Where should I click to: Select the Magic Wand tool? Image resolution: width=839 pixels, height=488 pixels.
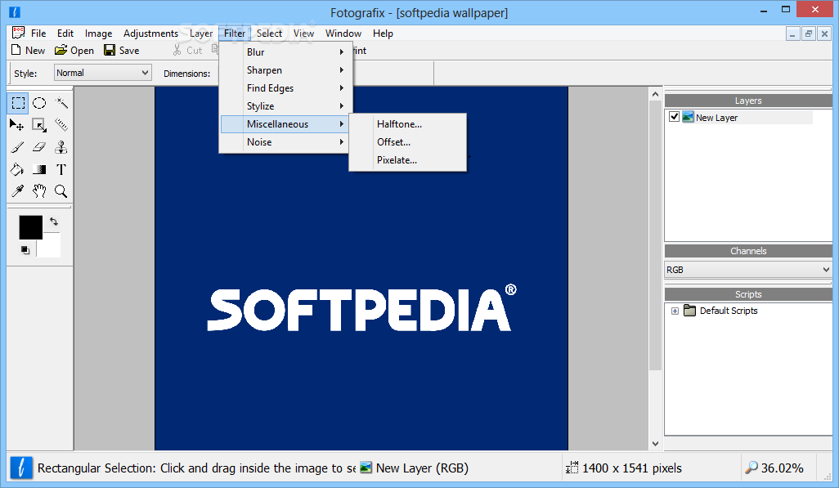(61, 103)
